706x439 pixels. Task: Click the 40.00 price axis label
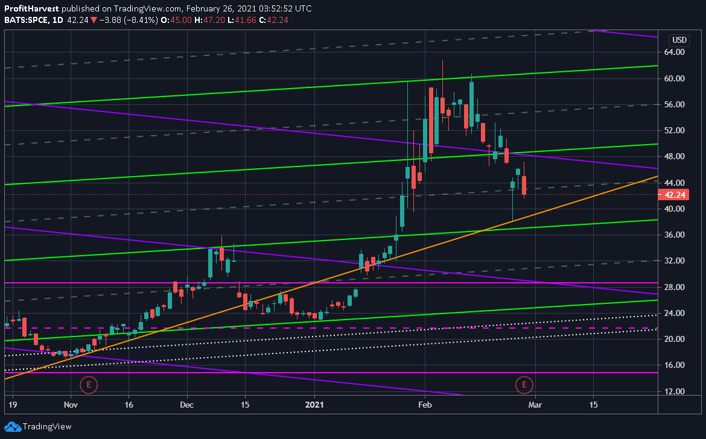point(675,209)
